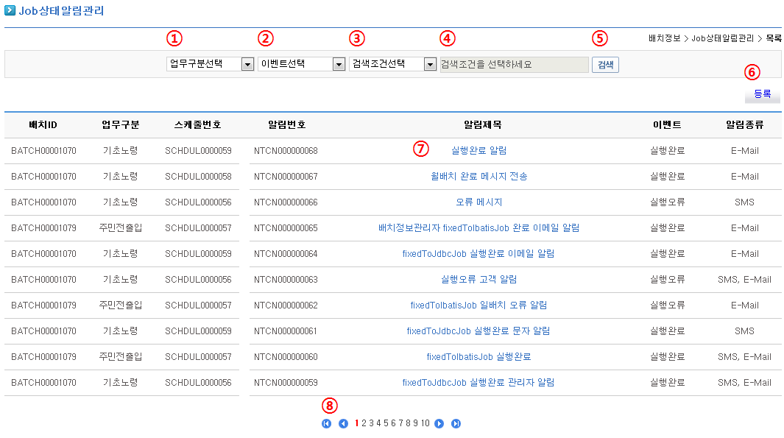The image size is (784, 438).
Task: Open 월배치 완료 메시지 전송 link
Action: [x=478, y=177]
